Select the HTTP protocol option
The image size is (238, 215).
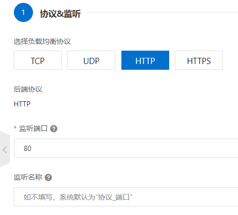[x=145, y=60]
